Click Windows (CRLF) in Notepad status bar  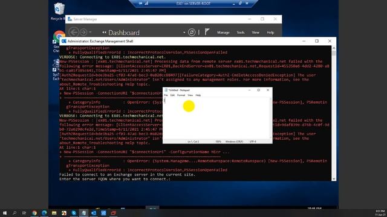[x=234, y=142]
